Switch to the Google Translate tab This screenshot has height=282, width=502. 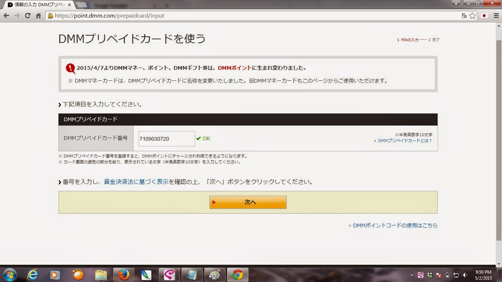pos(110,5)
